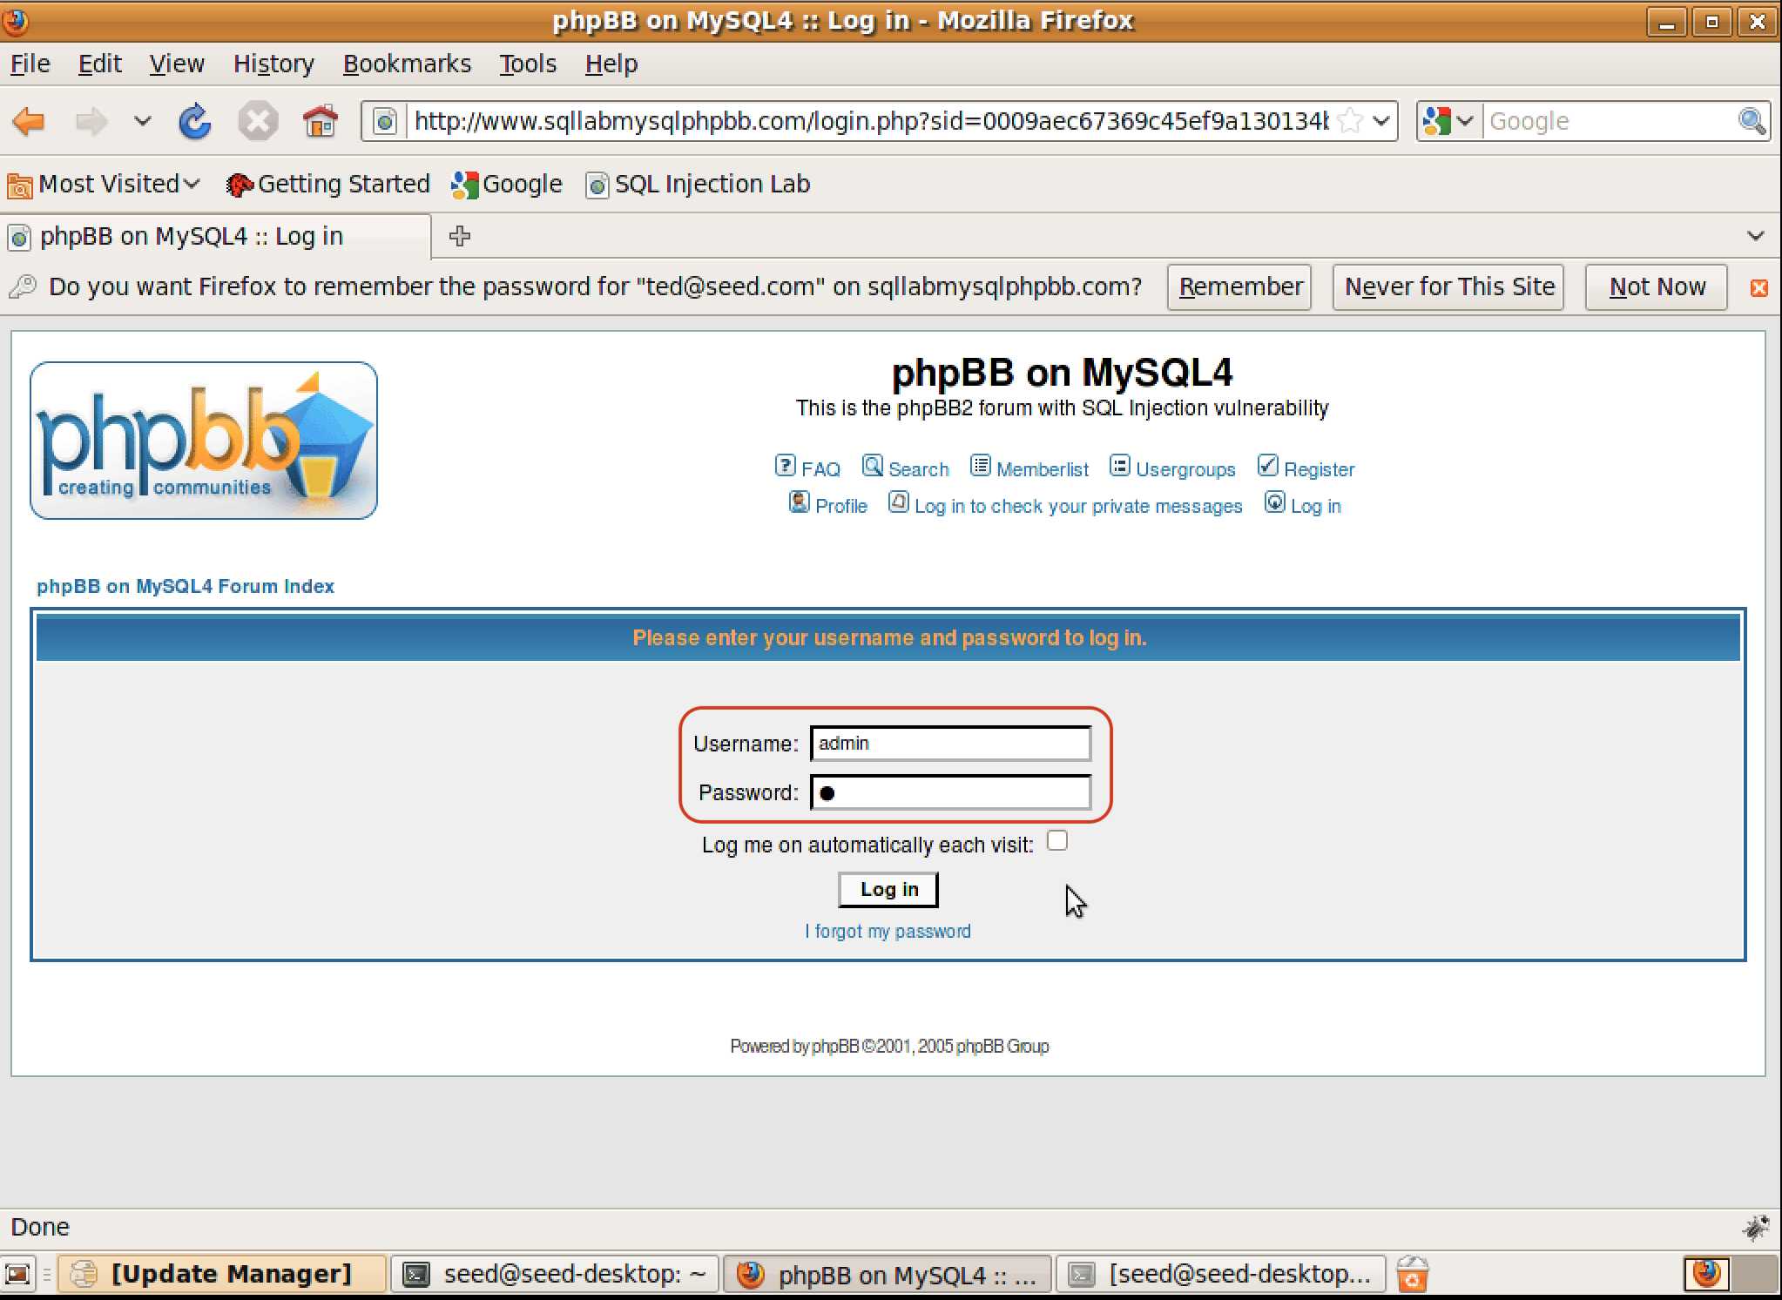
Task: Enable Log me on automatically checkbox
Action: (1057, 841)
